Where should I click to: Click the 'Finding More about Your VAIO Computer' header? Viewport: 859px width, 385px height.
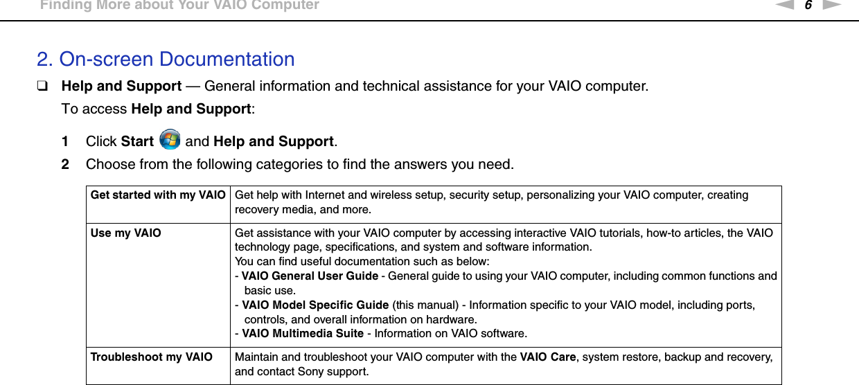pyautogui.click(x=179, y=6)
